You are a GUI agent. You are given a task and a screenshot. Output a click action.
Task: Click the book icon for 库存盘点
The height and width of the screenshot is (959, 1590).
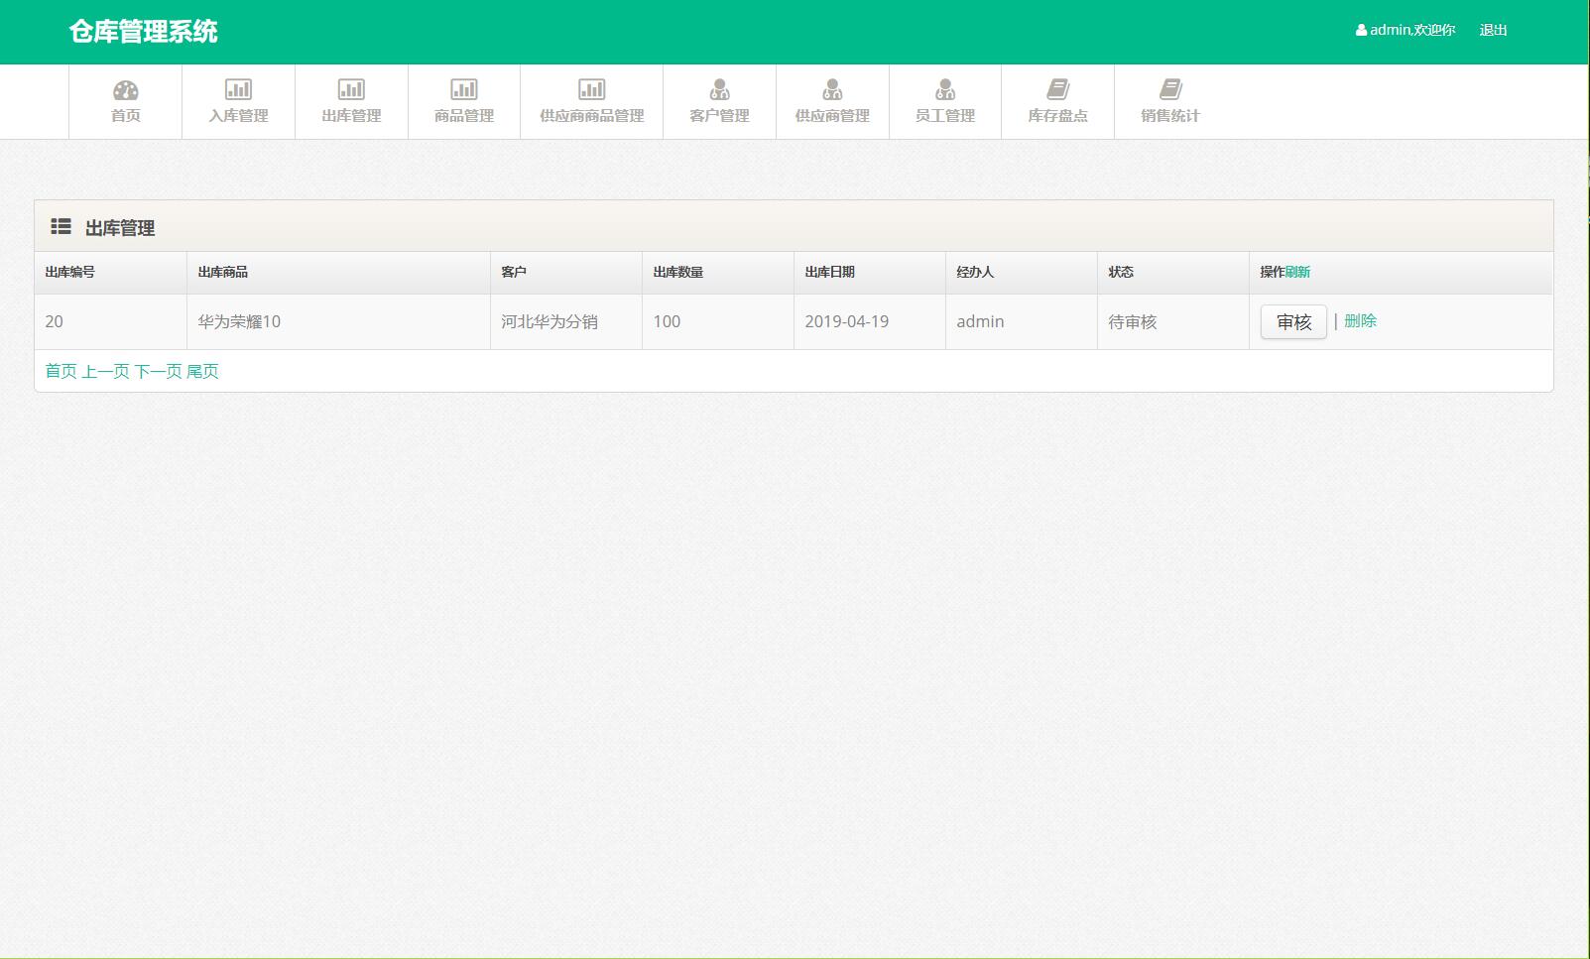(x=1057, y=90)
